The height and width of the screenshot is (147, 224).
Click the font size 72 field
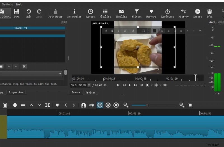[144, 31]
